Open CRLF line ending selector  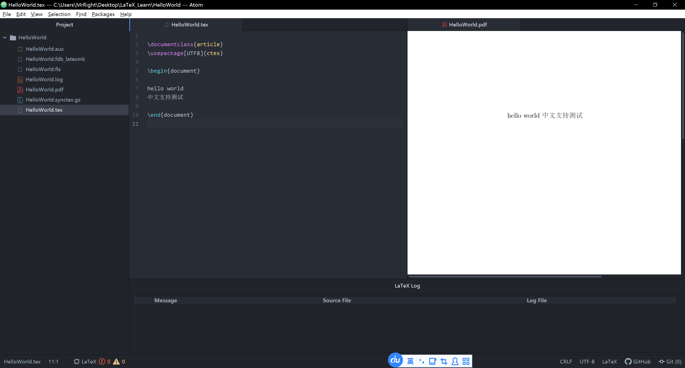point(566,362)
